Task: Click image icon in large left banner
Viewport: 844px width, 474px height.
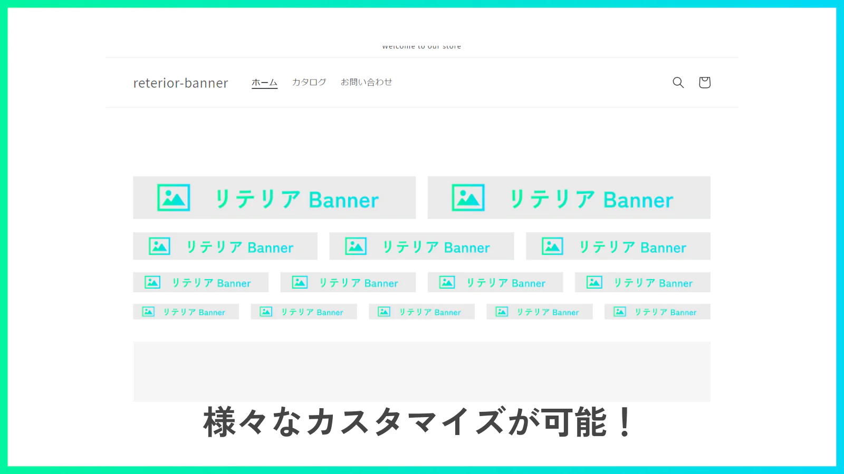Action: coord(174,198)
